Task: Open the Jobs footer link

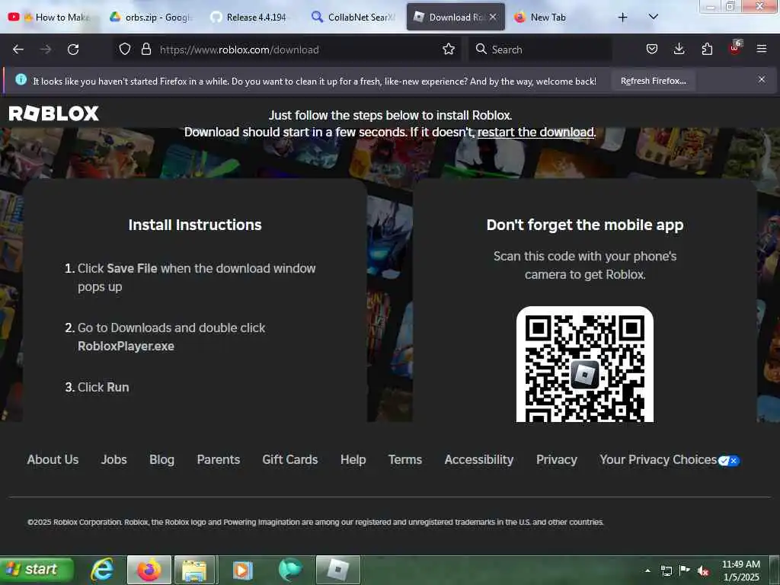Action: pos(114,459)
